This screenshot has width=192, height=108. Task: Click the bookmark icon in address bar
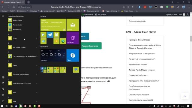pyautogui.click(x=133, y=7)
